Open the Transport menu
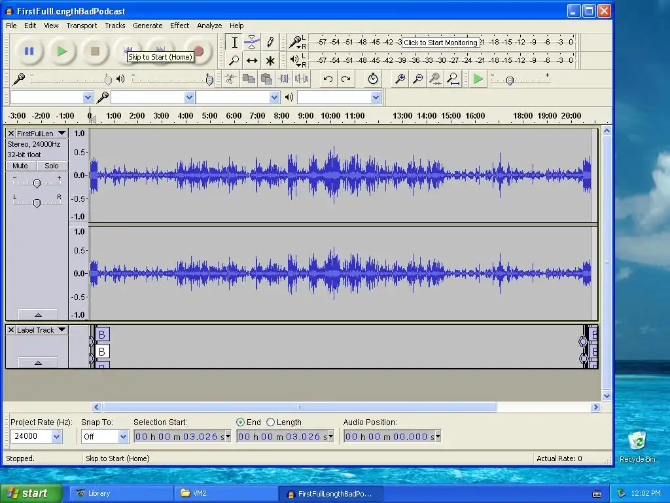Image resolution: width=670 pixels, height=503 pixels. tap(82, 26)
